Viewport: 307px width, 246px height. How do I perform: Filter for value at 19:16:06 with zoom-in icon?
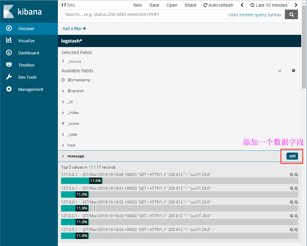pyautogui.click(x=292, y=175)
